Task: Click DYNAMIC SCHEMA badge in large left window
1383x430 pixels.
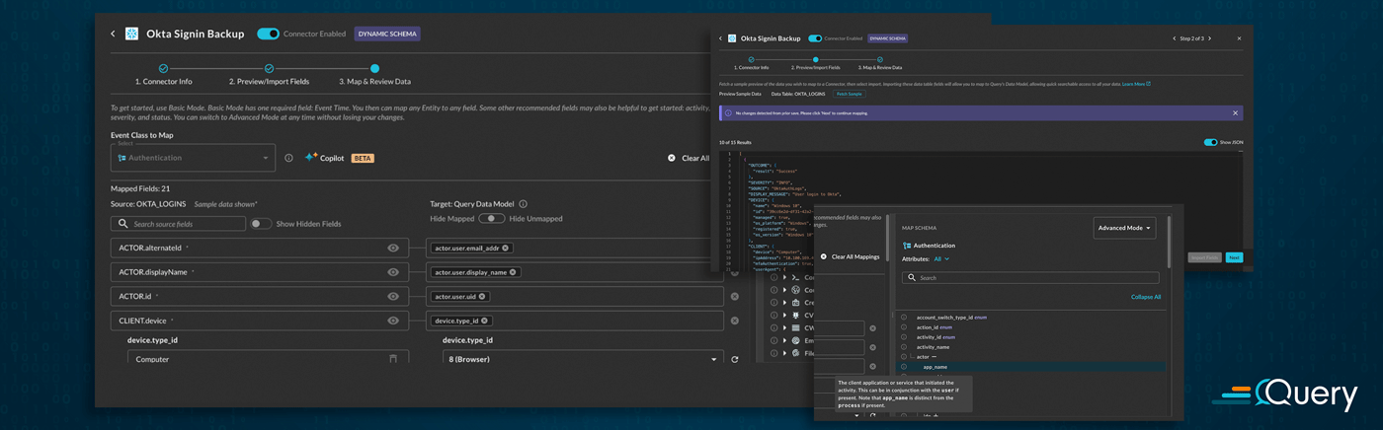Action: click(x=387, y=34)
